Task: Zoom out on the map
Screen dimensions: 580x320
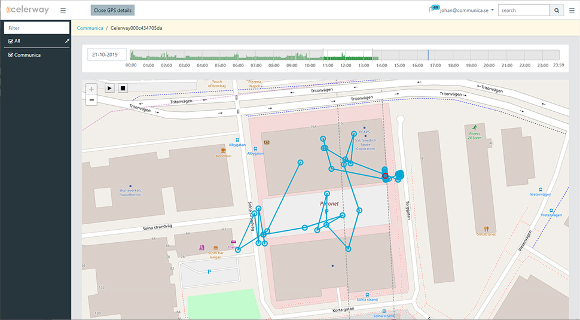Action: (91, 100)
